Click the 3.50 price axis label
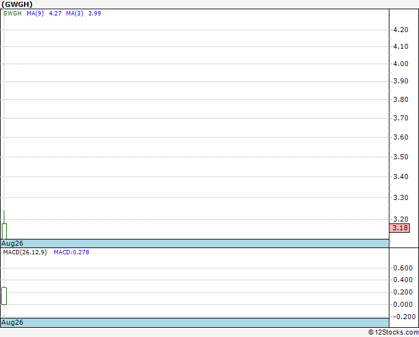 401,157
